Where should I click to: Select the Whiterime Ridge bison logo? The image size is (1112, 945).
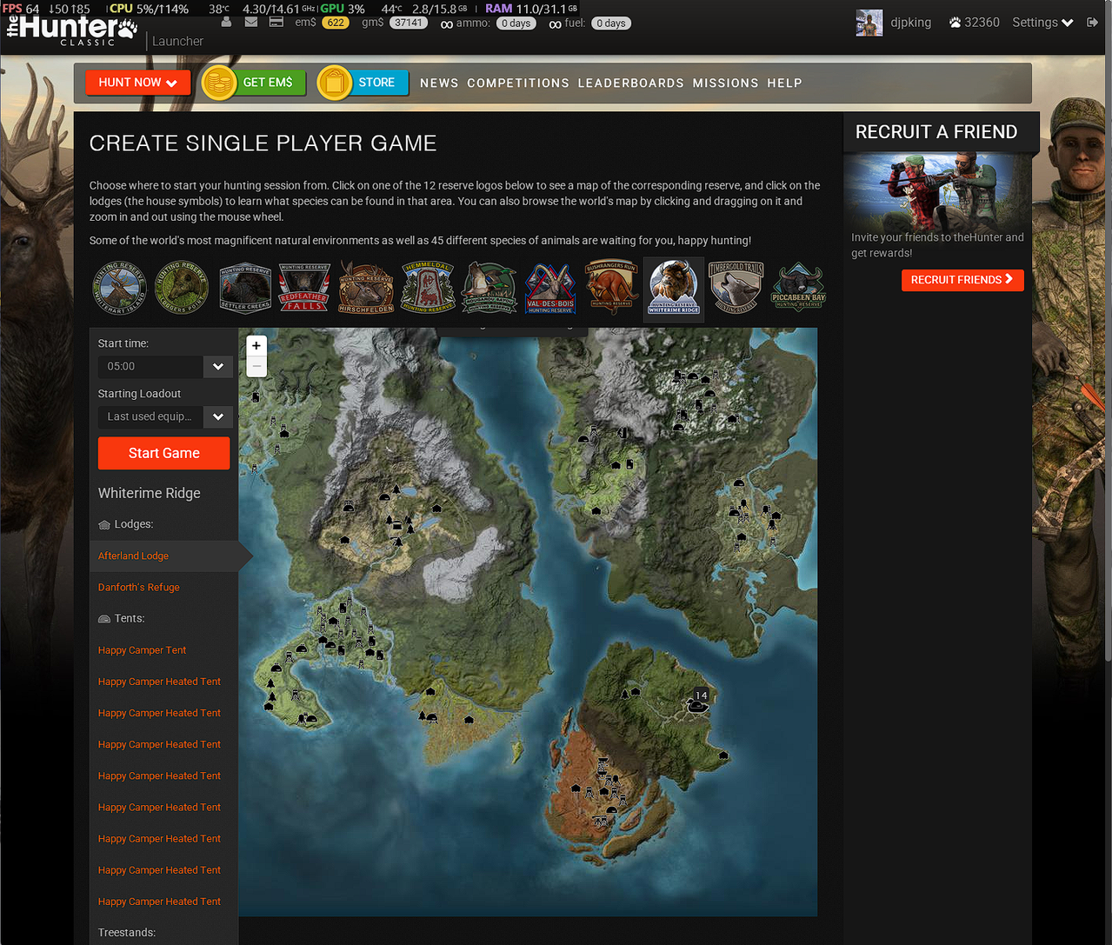tap(674, 288)
